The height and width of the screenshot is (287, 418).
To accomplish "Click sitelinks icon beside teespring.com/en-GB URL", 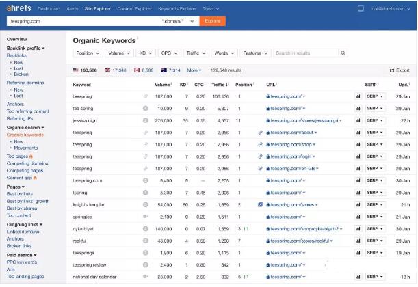I will pyautogui.click(x=260, y=169).
